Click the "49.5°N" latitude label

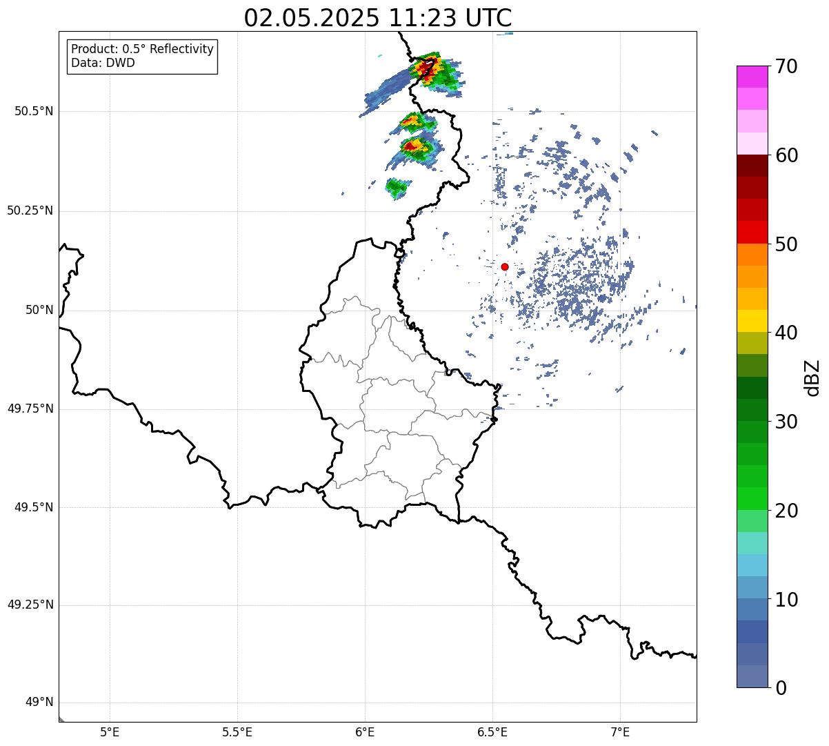tap(34, 507)
